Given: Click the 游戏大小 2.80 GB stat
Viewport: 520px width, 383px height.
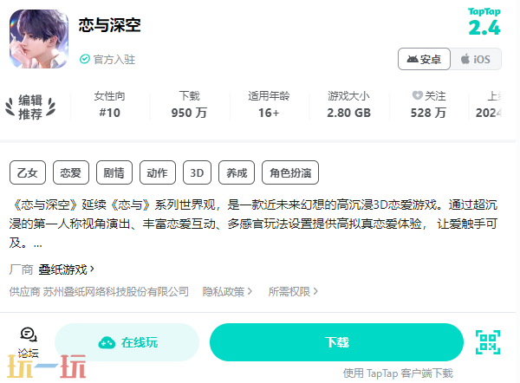Looking at the screenshot, I should [348, 105].
